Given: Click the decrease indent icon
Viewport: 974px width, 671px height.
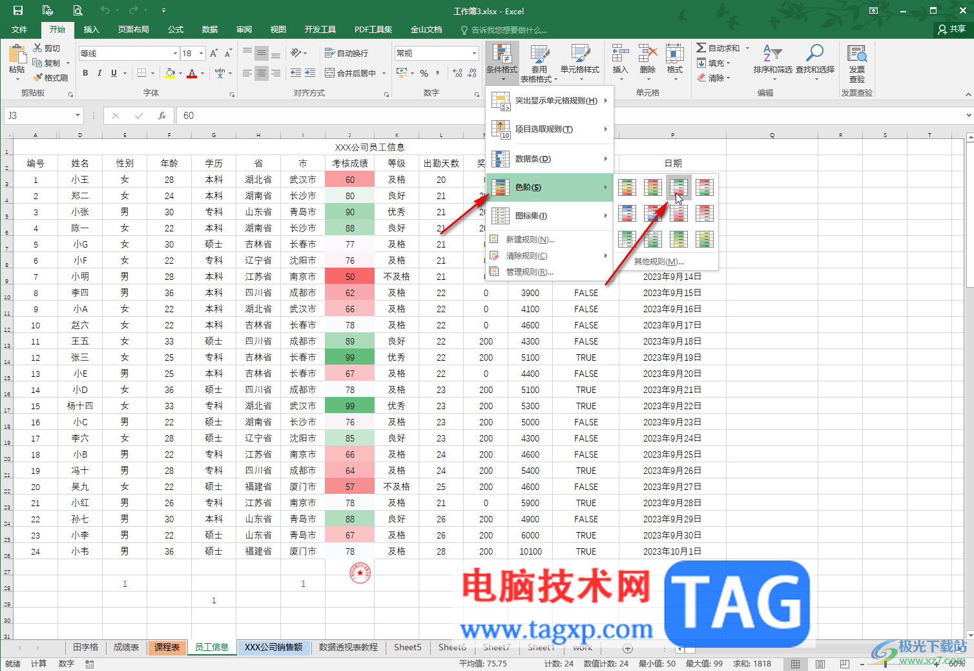Looking at the screenshot, I should click(x=296, y=73).
